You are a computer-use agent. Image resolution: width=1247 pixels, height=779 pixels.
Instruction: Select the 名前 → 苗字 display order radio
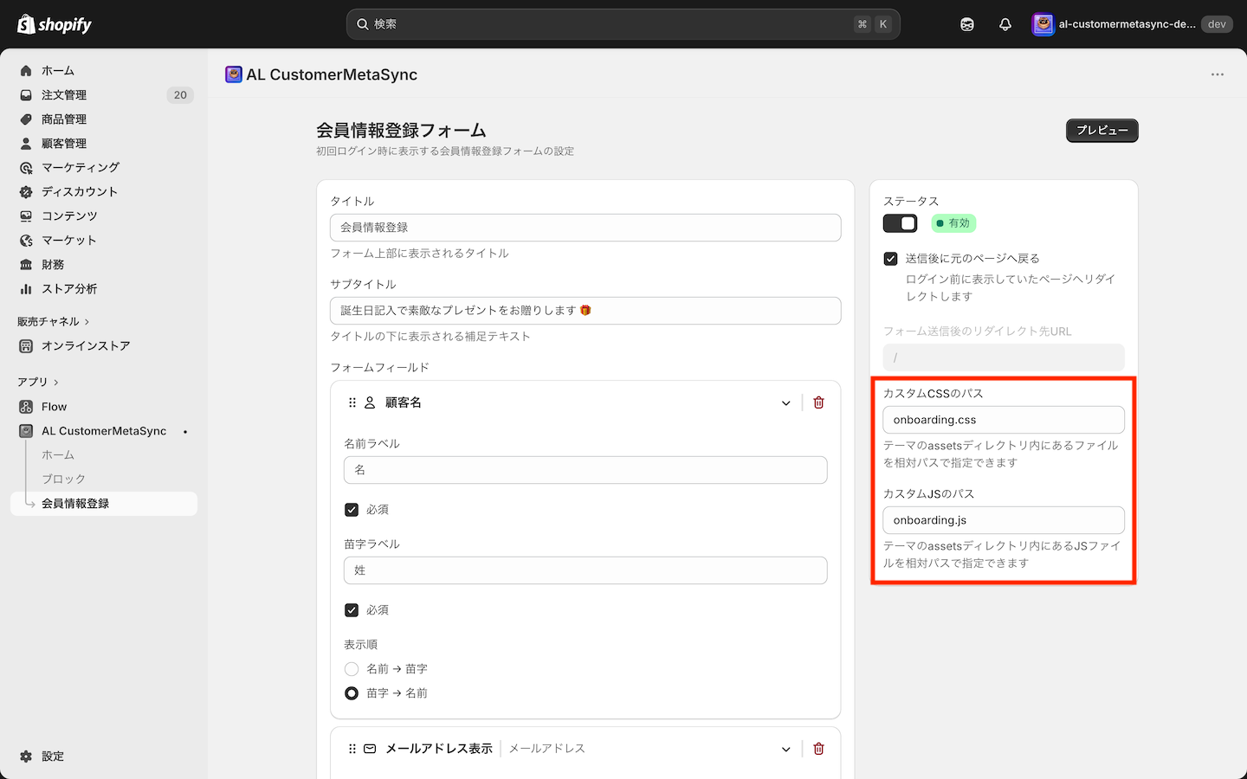coord(352,669)
